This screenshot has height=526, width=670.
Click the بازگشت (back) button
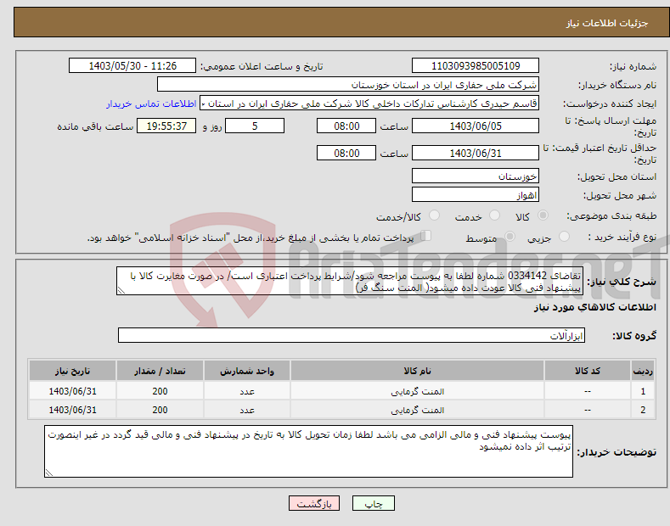click(314, 503)
